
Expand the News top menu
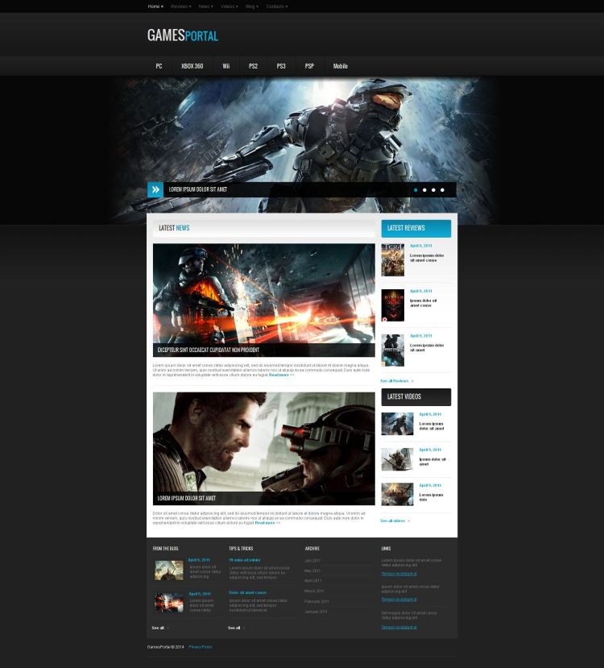(205, 6)
